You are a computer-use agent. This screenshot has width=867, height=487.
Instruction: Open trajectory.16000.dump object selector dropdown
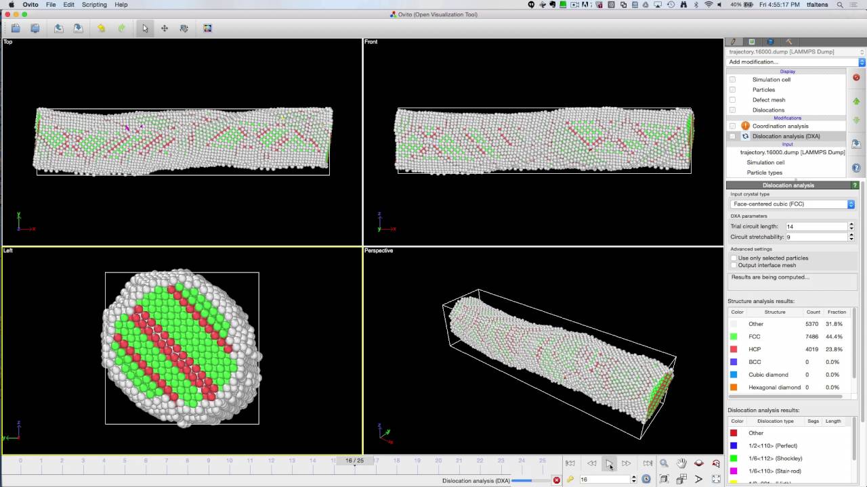click(x=797, y=51)
